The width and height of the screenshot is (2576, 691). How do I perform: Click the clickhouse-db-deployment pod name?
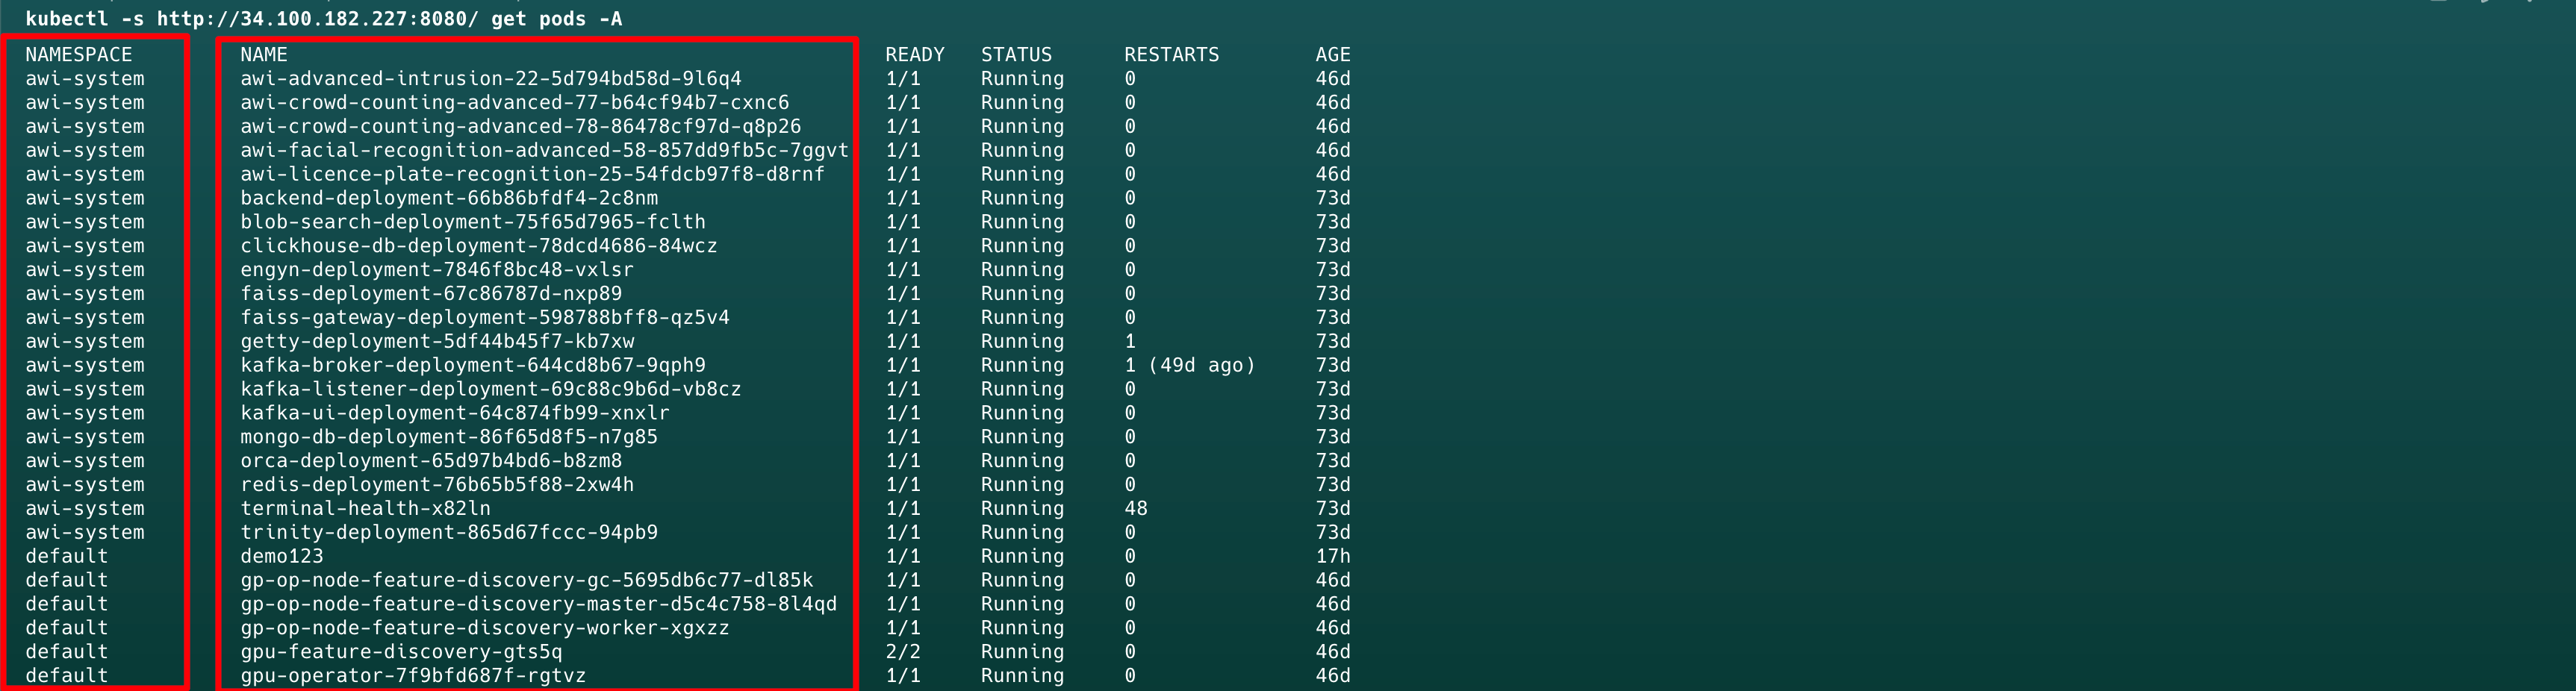[x=478, y=246]
